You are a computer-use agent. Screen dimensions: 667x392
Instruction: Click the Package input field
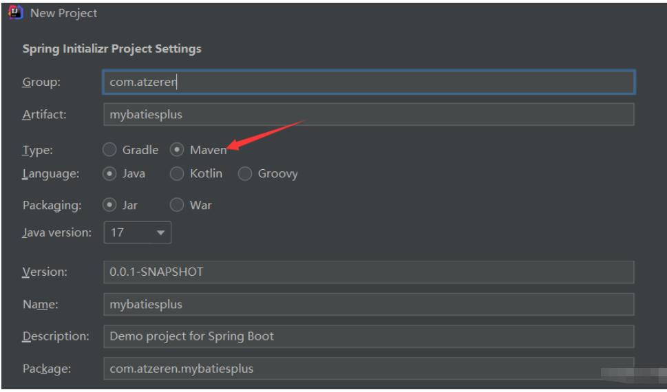click(368, 369)
